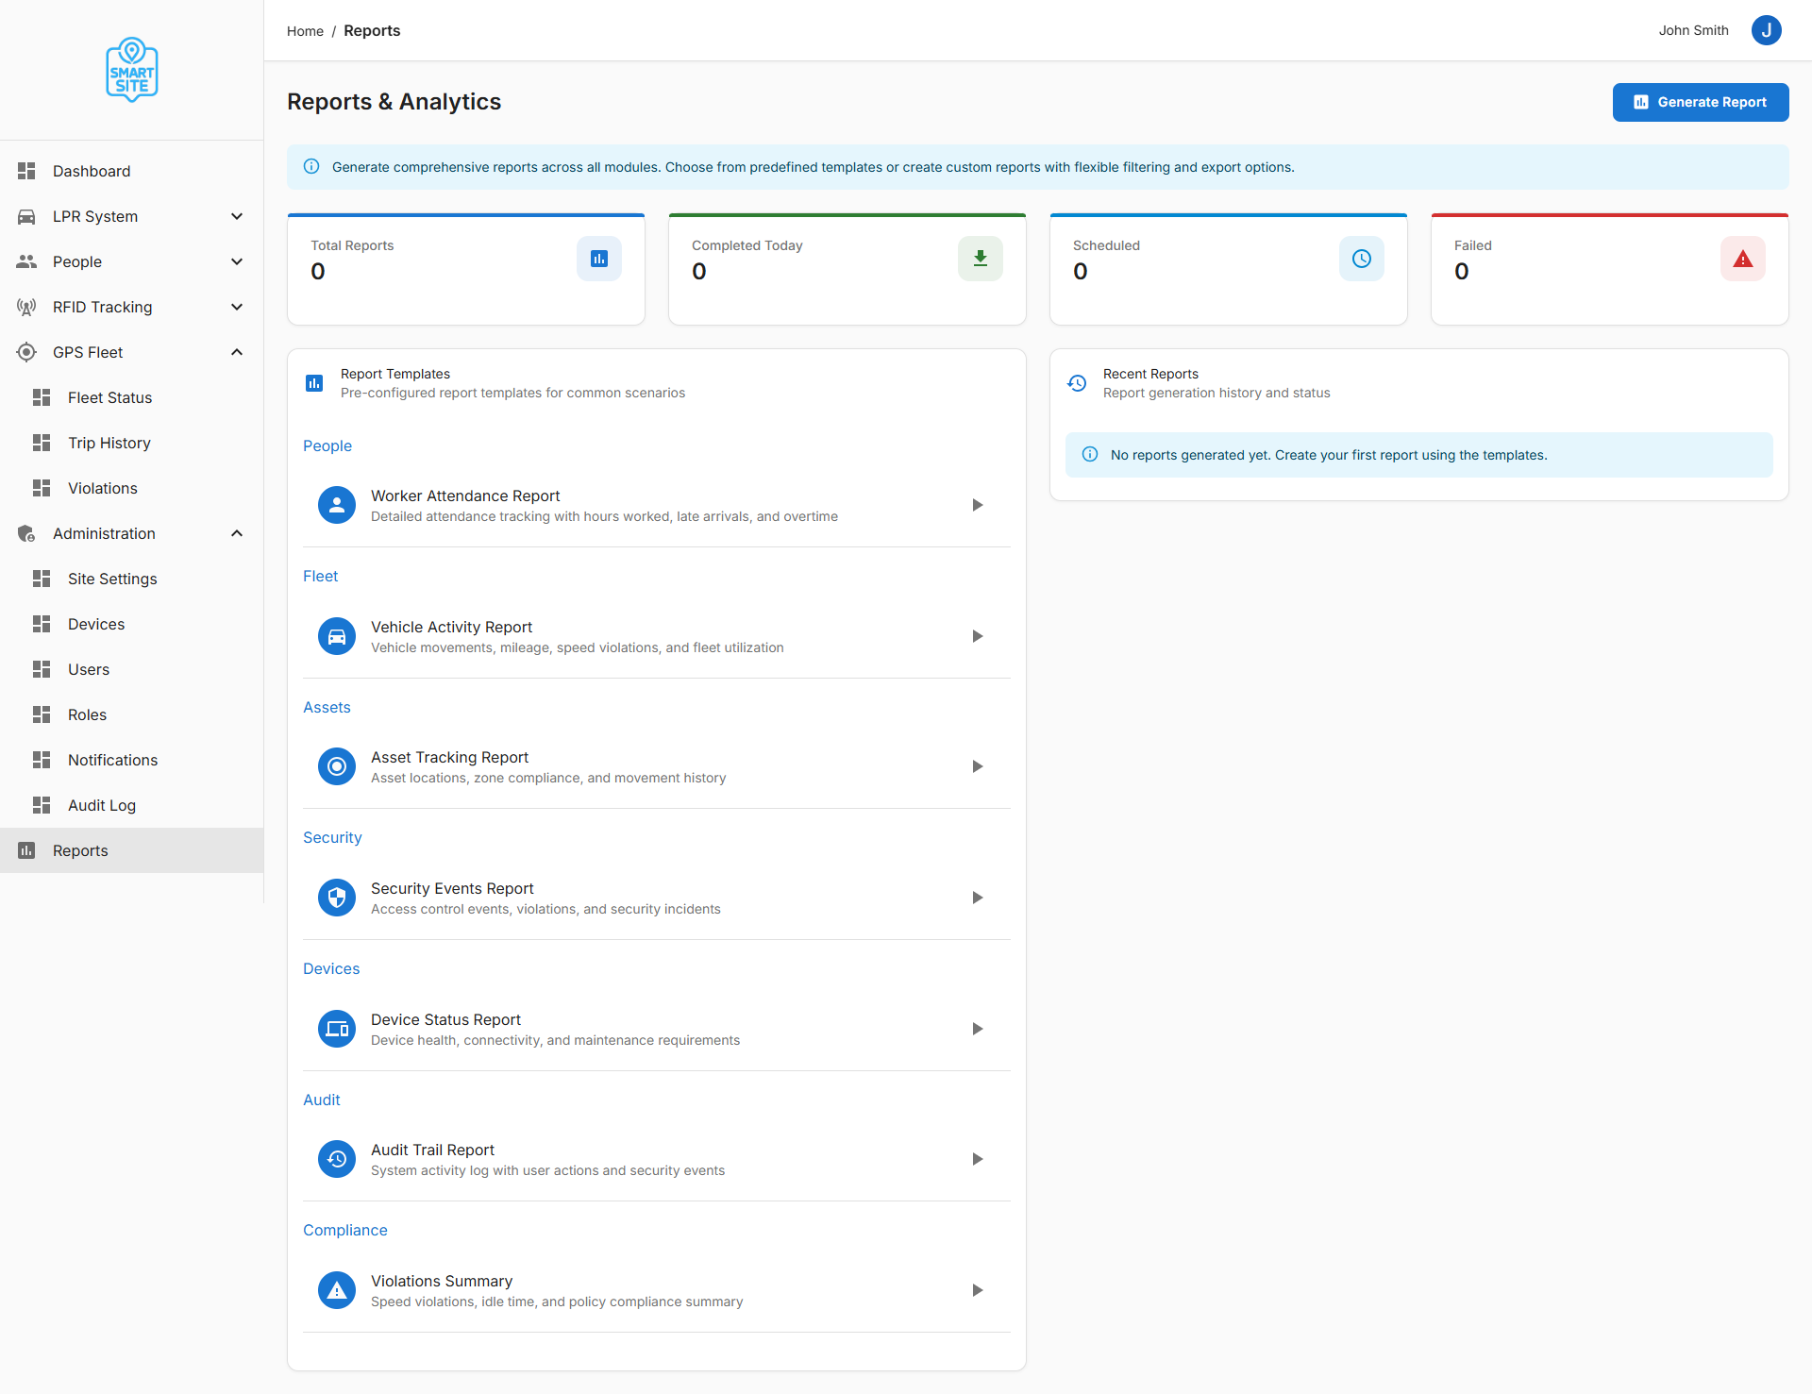Open the Trip History page

coord(109,443)
